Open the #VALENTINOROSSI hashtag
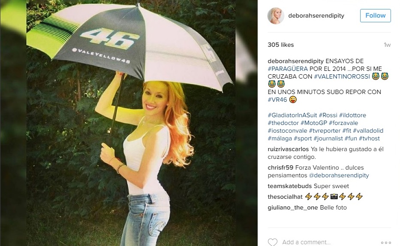This screenshot has width=400, height=246. click(x=342, y=76)
